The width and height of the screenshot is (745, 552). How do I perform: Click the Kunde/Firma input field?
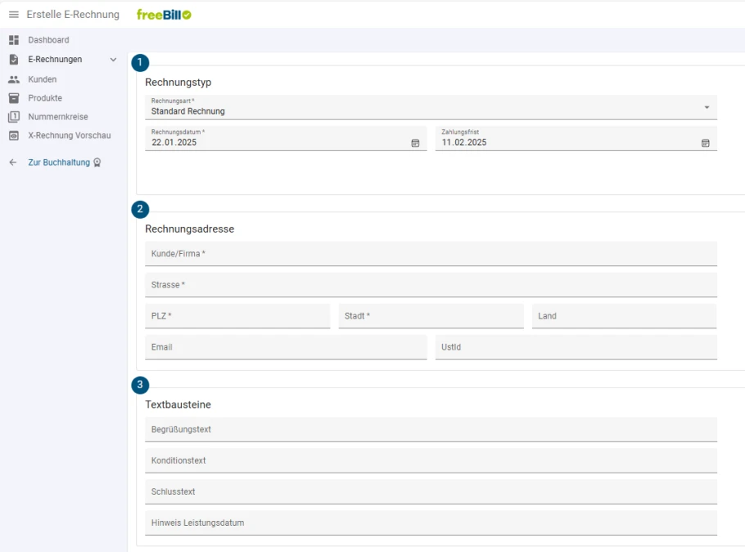(x=431, y=254)
